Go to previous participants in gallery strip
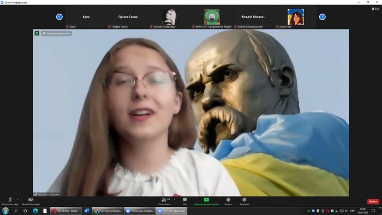 coord(59,17)
